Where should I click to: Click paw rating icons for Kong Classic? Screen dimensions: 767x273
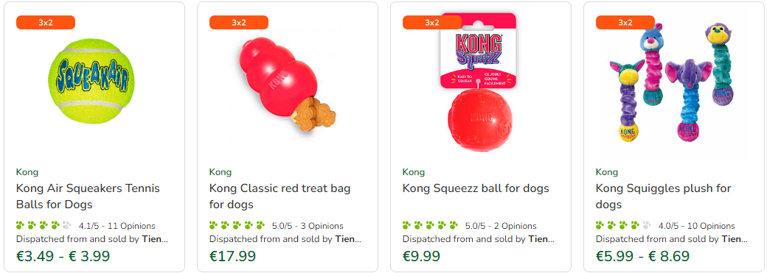coord(237,226)
